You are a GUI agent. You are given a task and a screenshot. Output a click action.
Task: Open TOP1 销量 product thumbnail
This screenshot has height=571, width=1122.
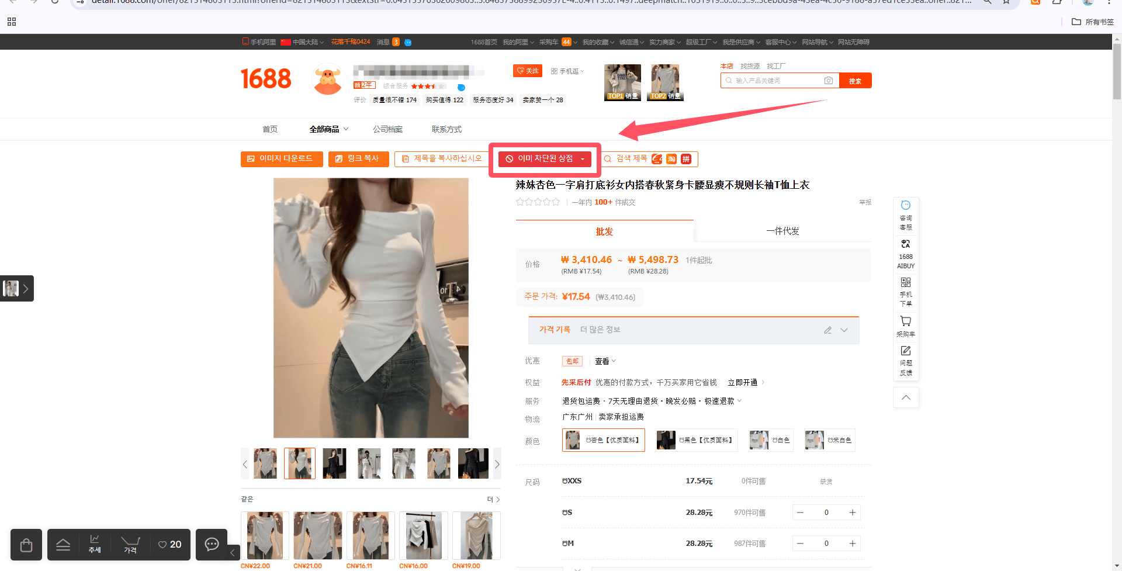coord(622,82)
